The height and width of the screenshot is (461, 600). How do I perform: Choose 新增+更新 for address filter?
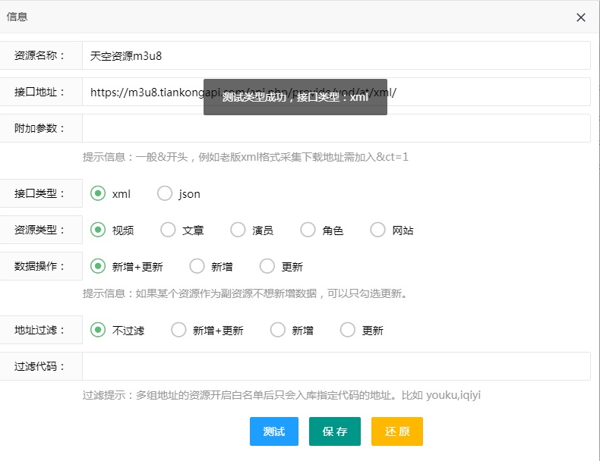point(178,330)
